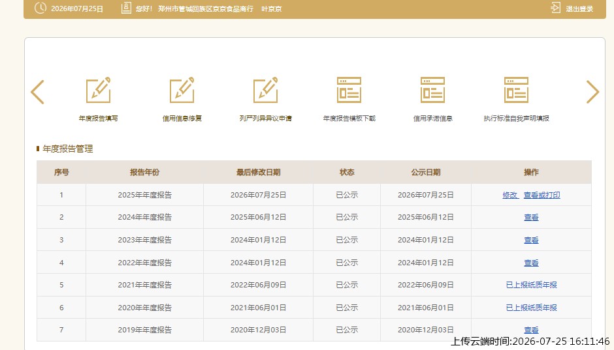
Task: Select the 2024年年度报告 cell
Action: coord(144,217)
